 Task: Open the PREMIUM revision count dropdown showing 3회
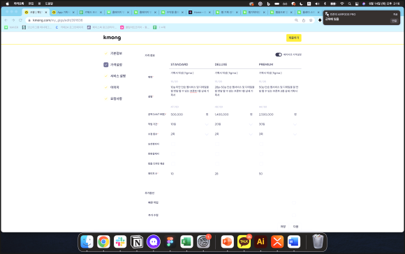tap(278, 134)
